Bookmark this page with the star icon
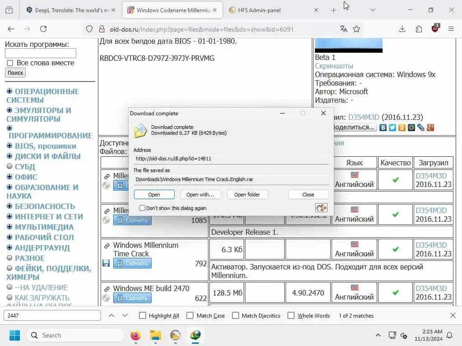Viewport: 462px width, 346px height. [x=356, y=29]
